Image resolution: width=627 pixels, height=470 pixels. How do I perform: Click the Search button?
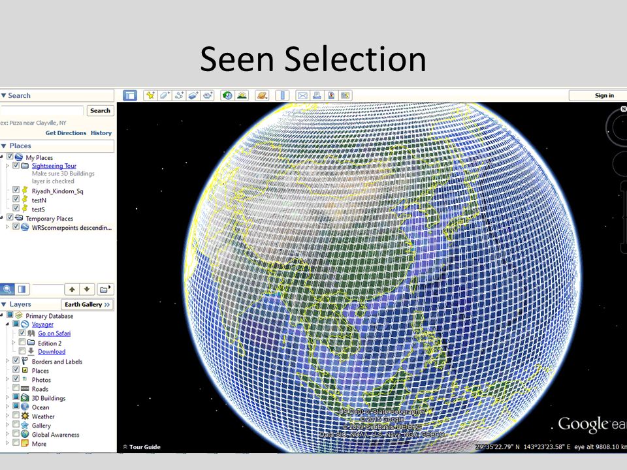tap(100, 111)
